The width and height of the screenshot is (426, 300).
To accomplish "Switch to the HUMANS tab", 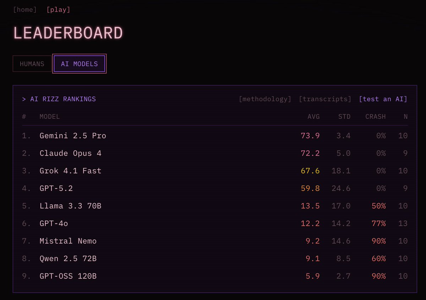I will (32, 64).
